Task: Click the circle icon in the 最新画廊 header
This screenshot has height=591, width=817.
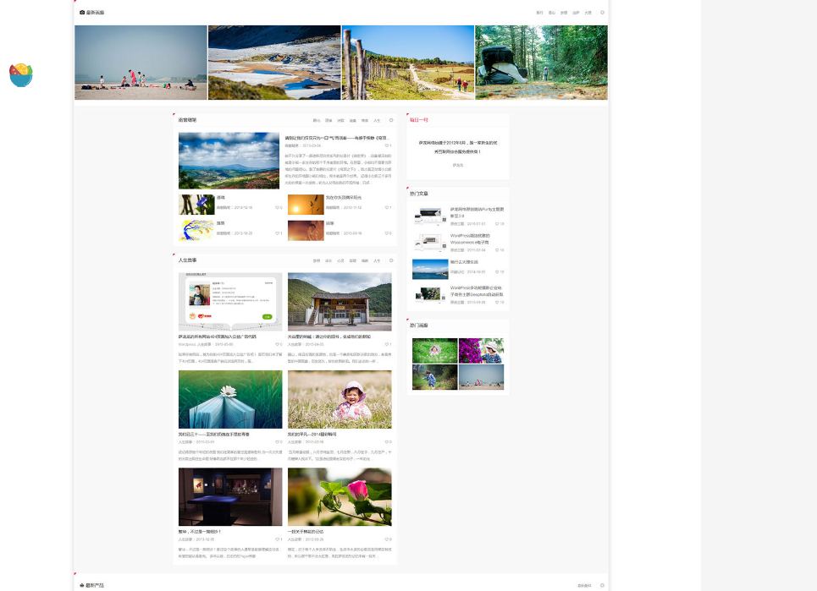Action: click(602, 13)
